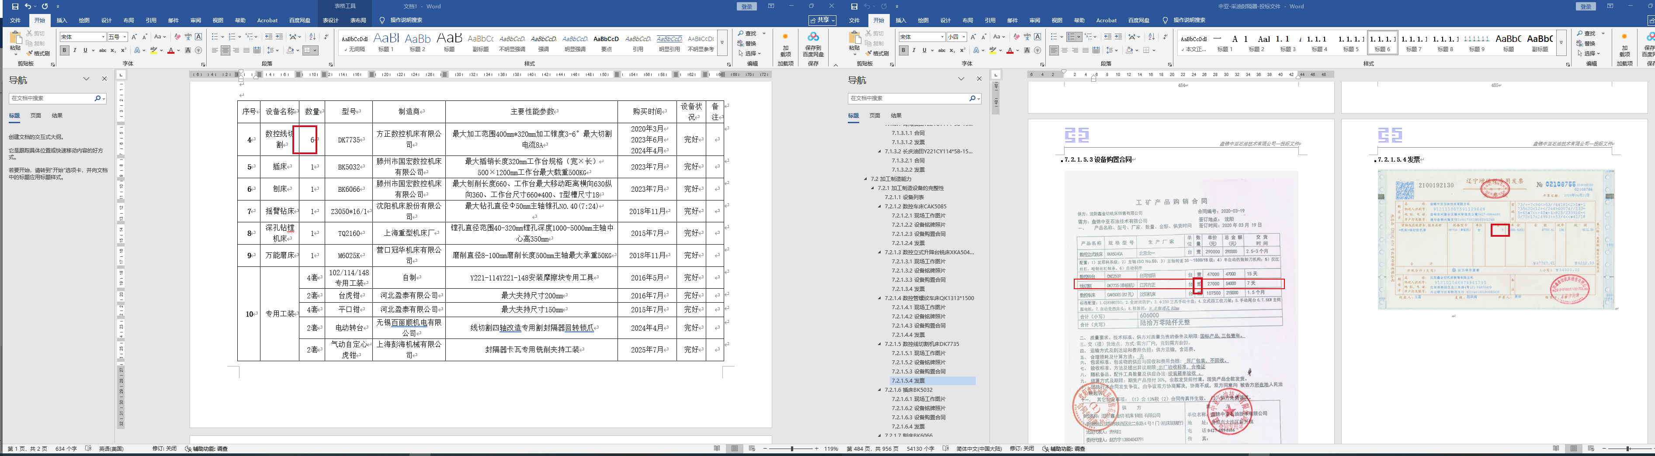Viewport: 1655px width, 456px height.
Task: Sort paragraphs A-Z in right window
Action: [x=1151, y=37]
